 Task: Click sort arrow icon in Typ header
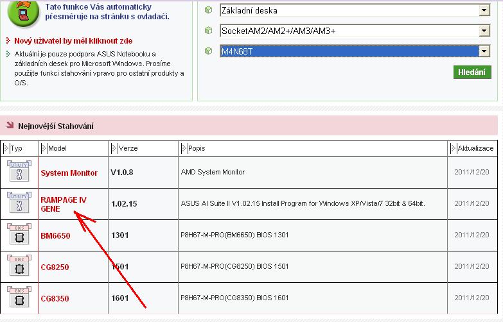tap(6, 148)
